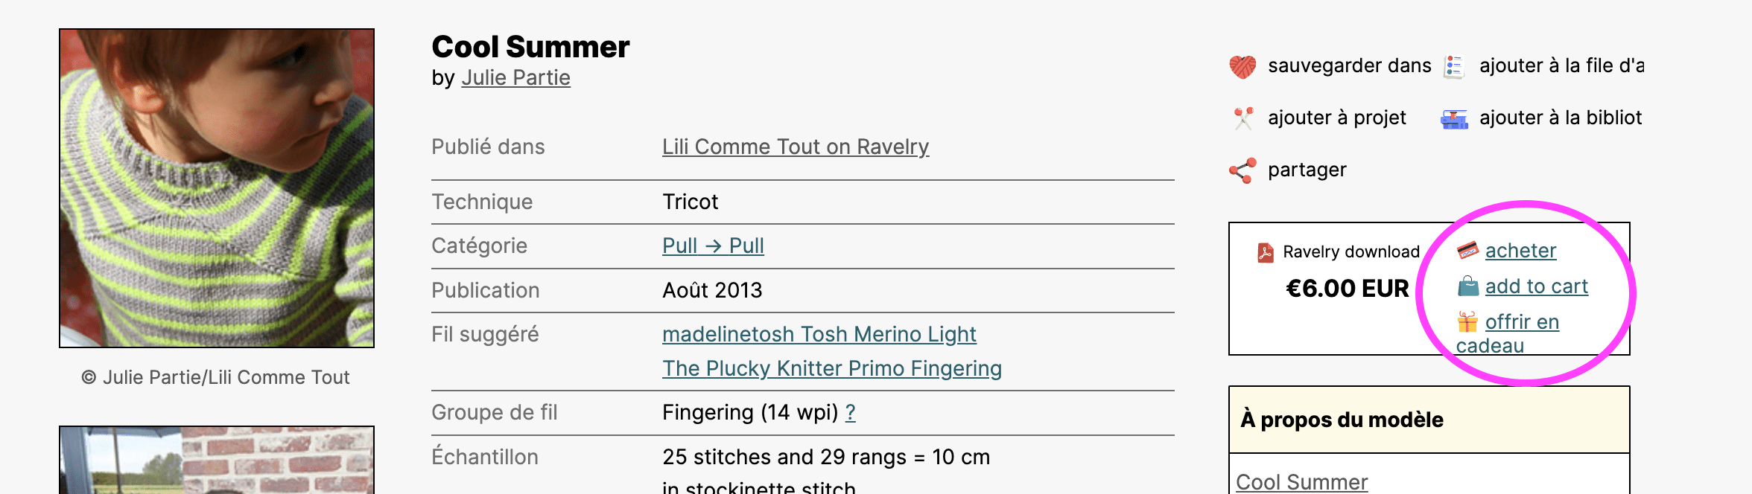Image resolution: width=1752 pixels, height=494 pixels.
Task: Open the Pull → Pull category link
Action: [713, 246]
